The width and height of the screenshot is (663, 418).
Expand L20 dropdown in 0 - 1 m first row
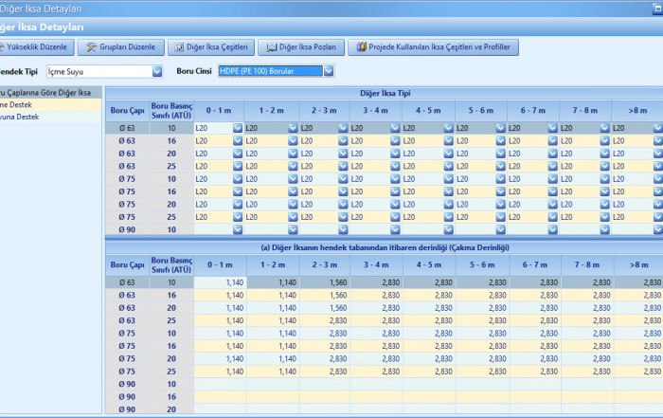point(239,127)
